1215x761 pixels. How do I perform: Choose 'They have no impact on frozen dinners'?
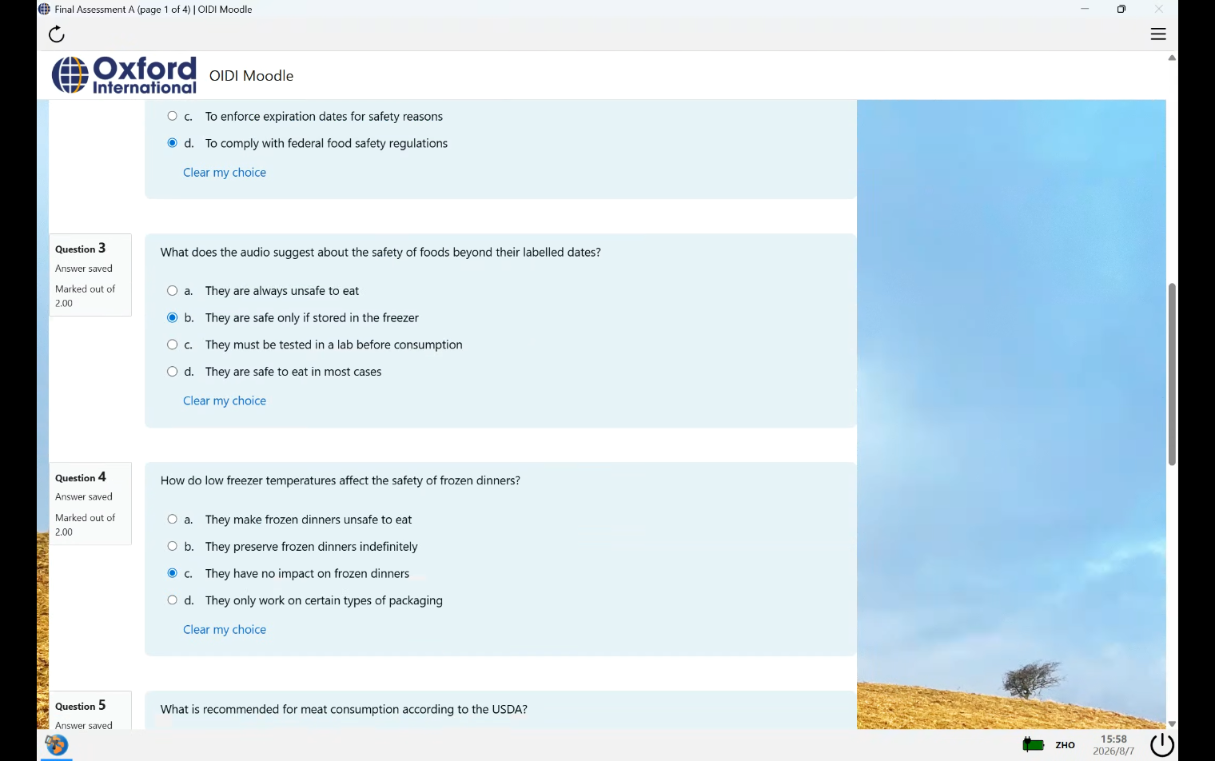(x=172, y=573)
